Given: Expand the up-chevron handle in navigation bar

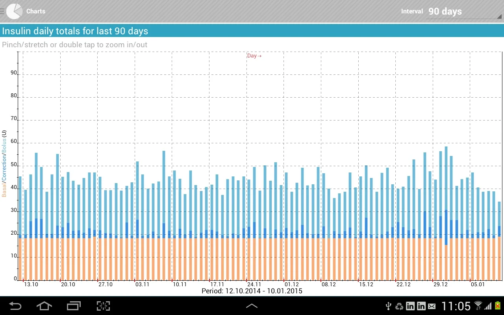Looking at the screenshot, I should 252,306.
